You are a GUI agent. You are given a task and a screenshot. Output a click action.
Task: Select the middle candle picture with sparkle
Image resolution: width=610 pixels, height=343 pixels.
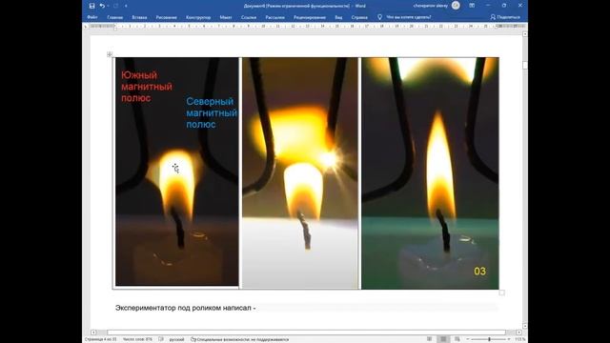point(300,173)
